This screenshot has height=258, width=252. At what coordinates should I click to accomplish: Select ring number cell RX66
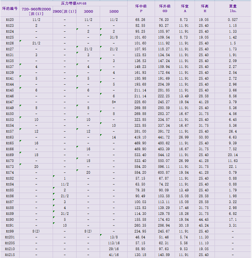[10, 149]
